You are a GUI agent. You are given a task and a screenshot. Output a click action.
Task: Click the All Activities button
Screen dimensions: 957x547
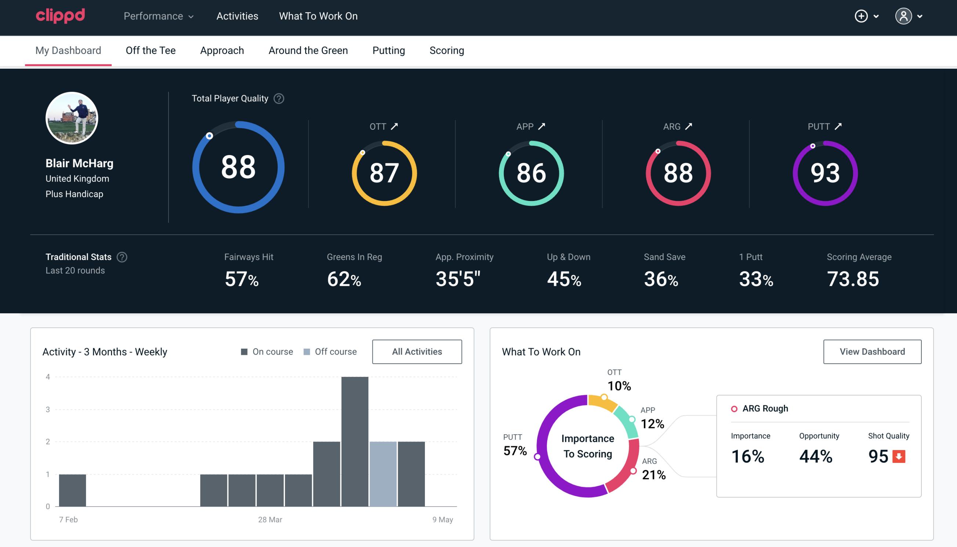417,351
